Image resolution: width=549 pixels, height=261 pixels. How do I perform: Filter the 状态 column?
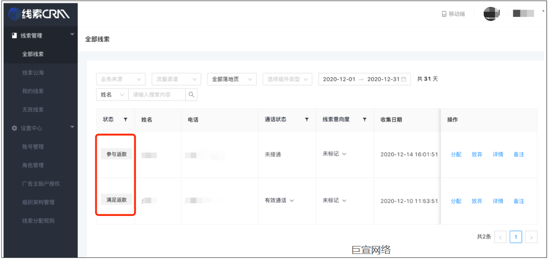pyautogui.click(x=125, y=120)
